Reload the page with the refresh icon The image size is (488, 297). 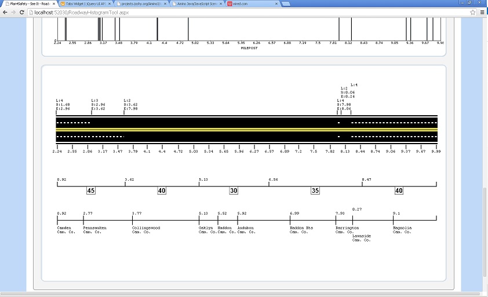point(22,12)
